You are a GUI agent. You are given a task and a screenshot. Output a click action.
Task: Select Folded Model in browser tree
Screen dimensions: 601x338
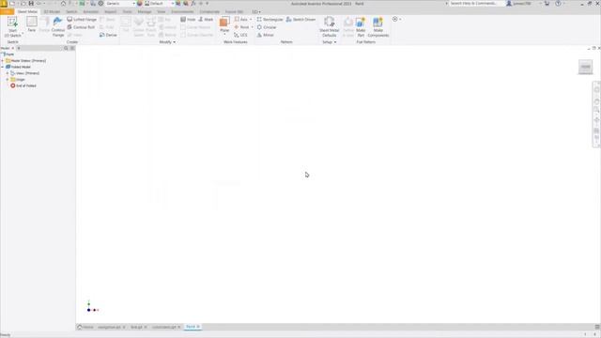[19, 67]
